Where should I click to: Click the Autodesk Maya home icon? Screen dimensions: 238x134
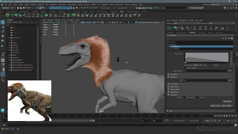[3, 110]
